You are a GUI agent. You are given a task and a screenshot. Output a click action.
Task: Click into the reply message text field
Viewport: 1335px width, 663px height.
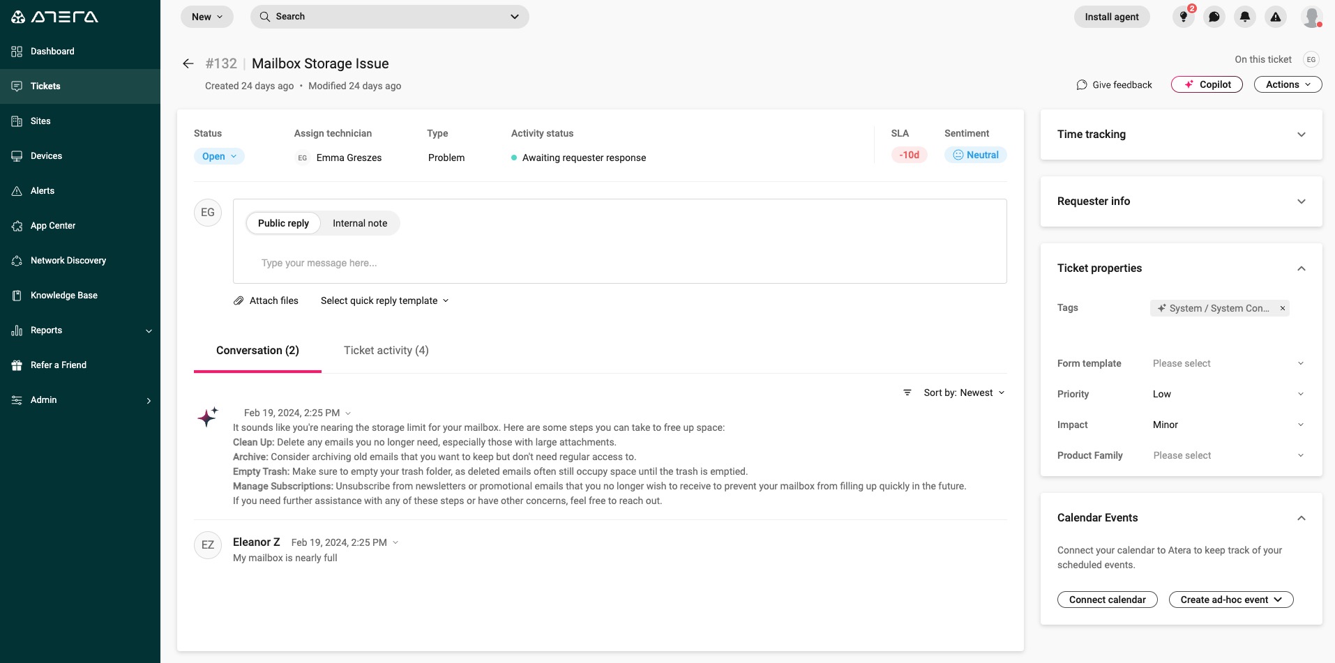619,263
